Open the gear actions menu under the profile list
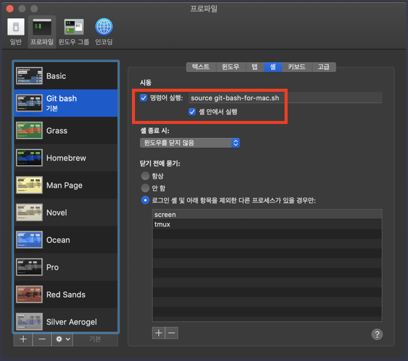Image resolution: width=408 pixels, height=361 pixels. pyautogui.click(x=62, y=339)
